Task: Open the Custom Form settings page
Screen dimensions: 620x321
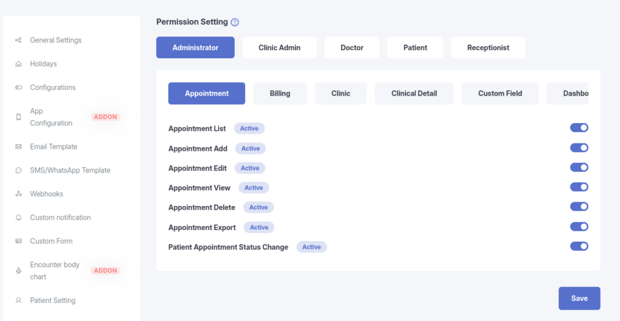Action: click(x=51, y=242)
